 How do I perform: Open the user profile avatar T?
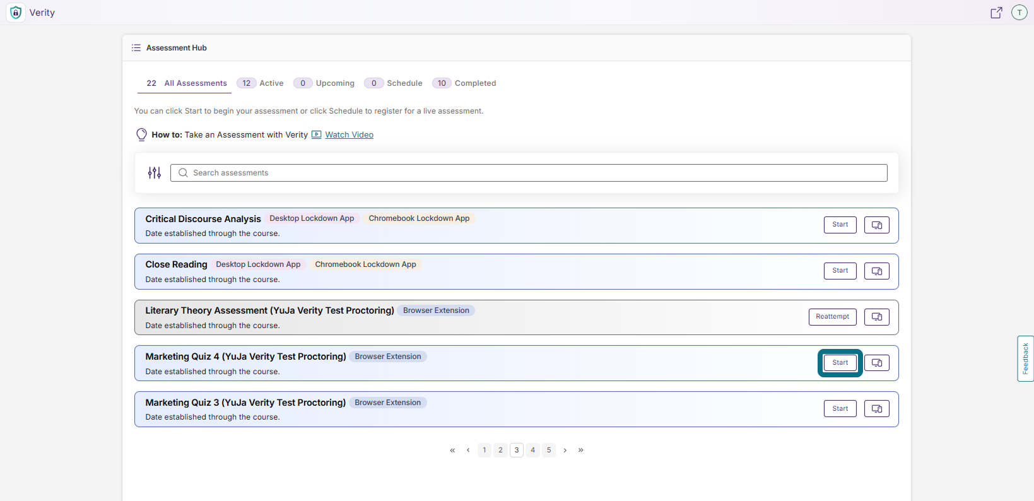[x=1019, y=13]
